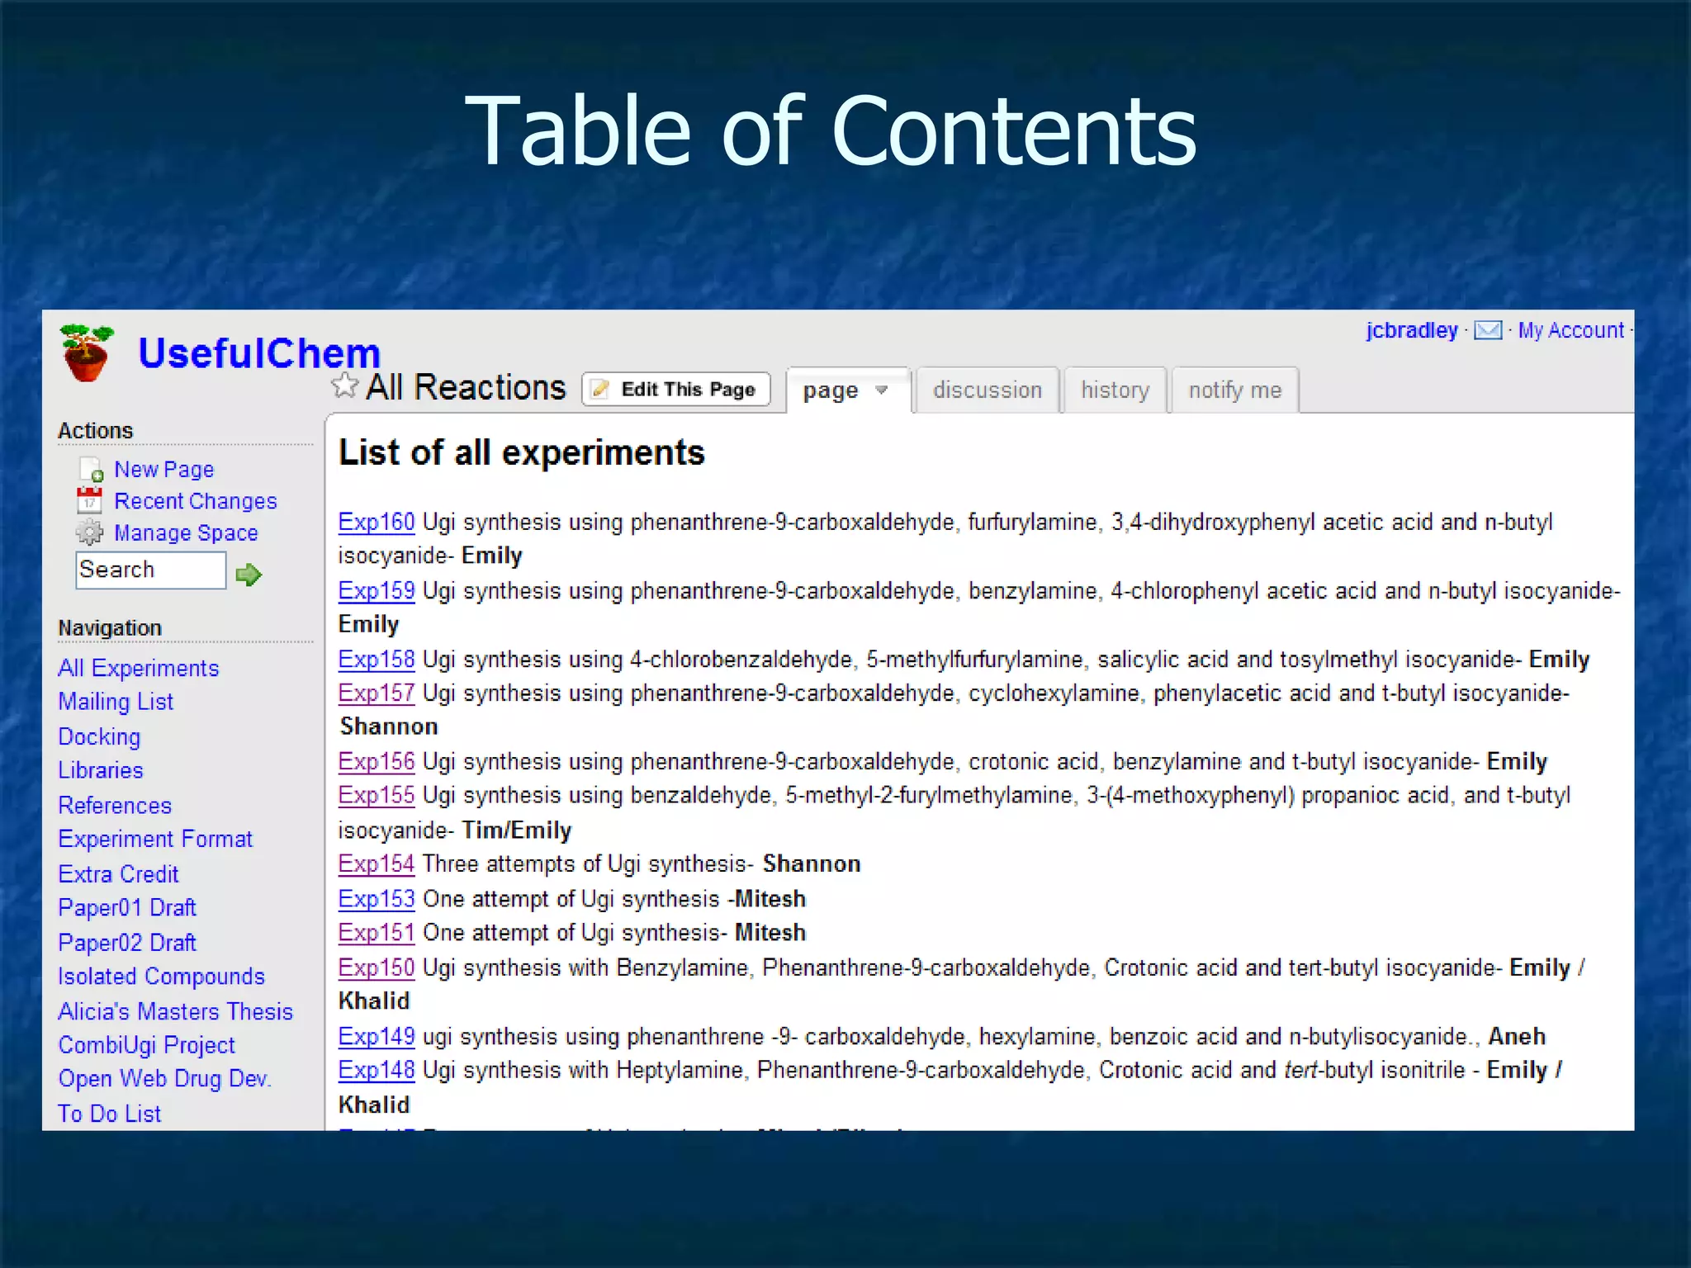Open the Paper02 Draft link
The image size is (1691, 1268).
127,942
